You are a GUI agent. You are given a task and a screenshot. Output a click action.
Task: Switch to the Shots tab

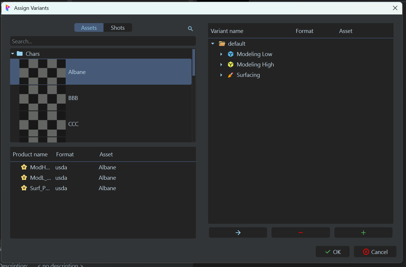coord(117,28)
